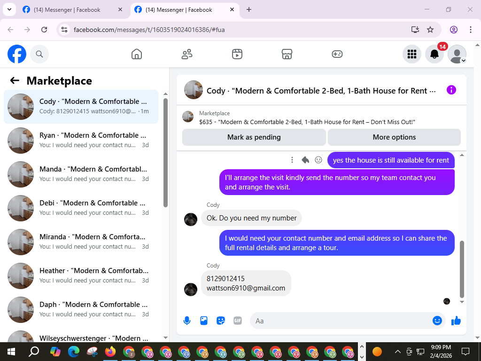This screenshot has width=481, height=361.
Task: Click Cody's conversation header name
Action: click(321, 91)
